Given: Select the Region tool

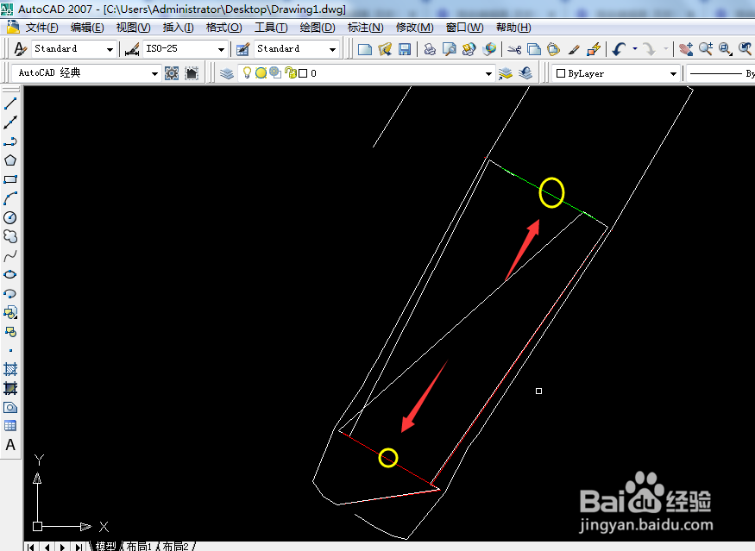Looking at the screenshot, I should (10, 407).
